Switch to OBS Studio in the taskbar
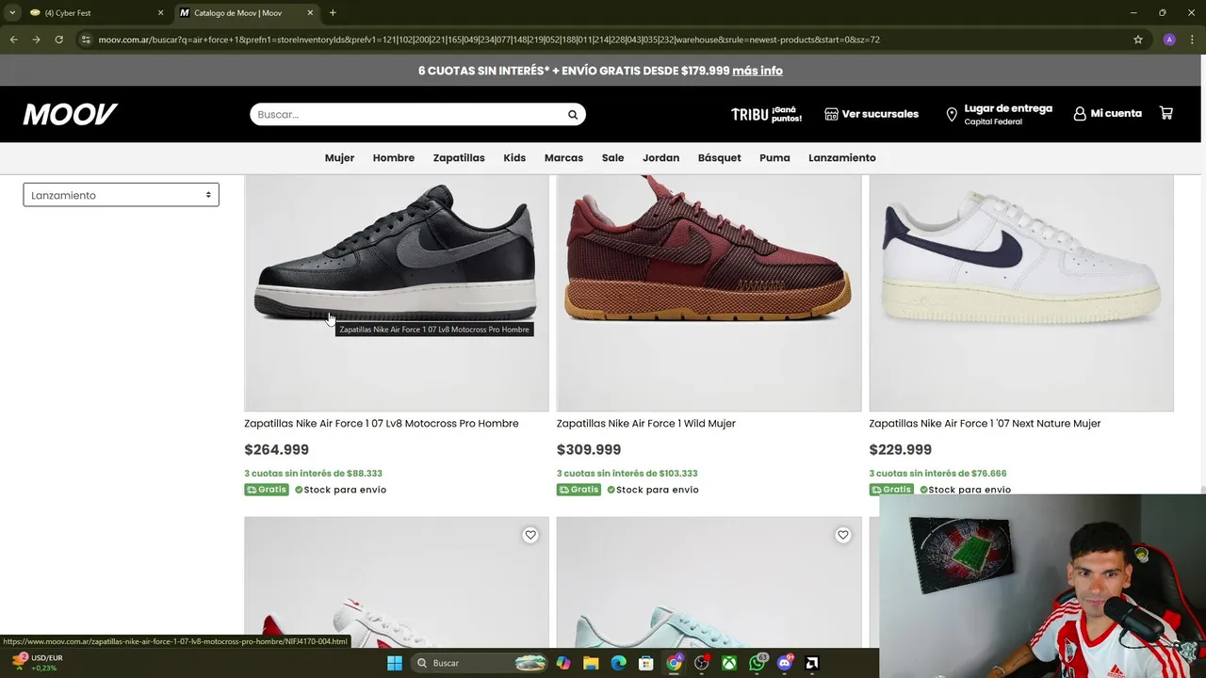 [x=701, y=663]
